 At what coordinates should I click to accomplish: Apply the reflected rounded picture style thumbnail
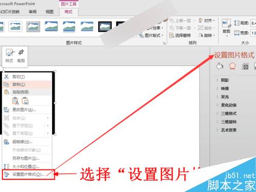(69, 27)
